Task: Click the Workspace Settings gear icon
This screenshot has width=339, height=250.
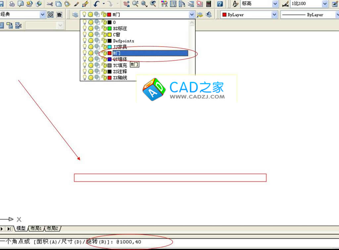Action: click(51, 15)
